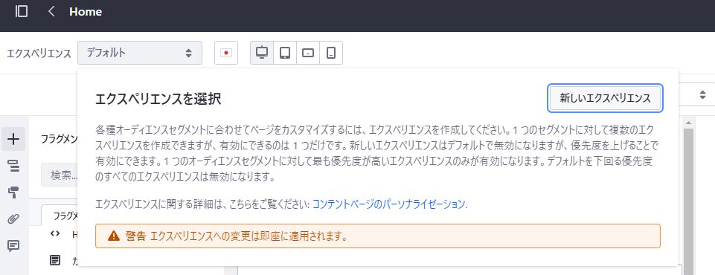Open the デフォルト experience dropdown
715x275 pixels.
tap(140, 53)
